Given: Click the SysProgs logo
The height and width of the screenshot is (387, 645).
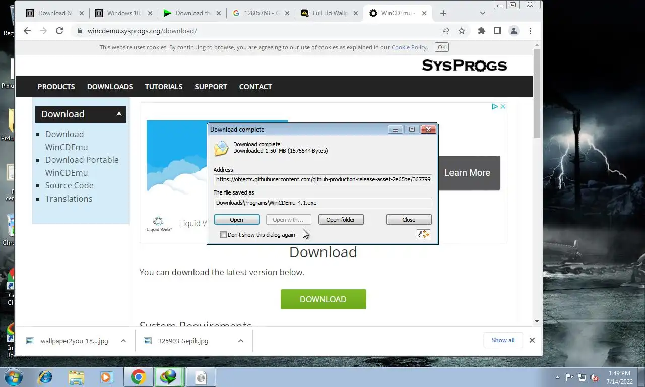Looking at the screenshot, I should click(464, 66).
